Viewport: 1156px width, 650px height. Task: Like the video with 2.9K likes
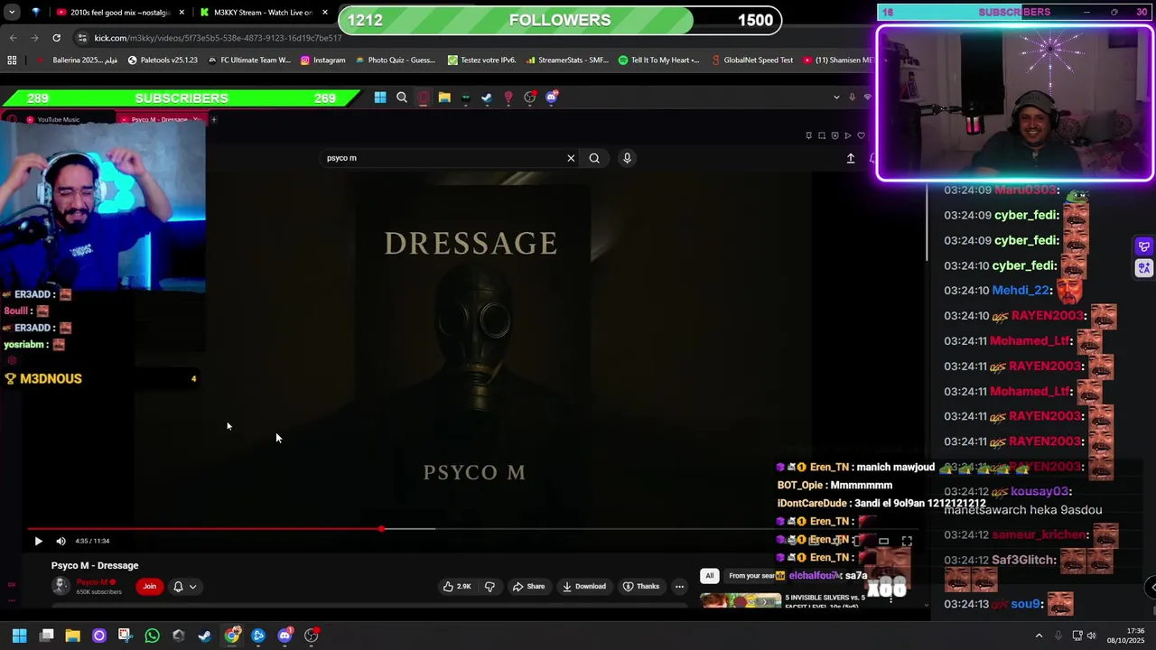coord(457,586)
